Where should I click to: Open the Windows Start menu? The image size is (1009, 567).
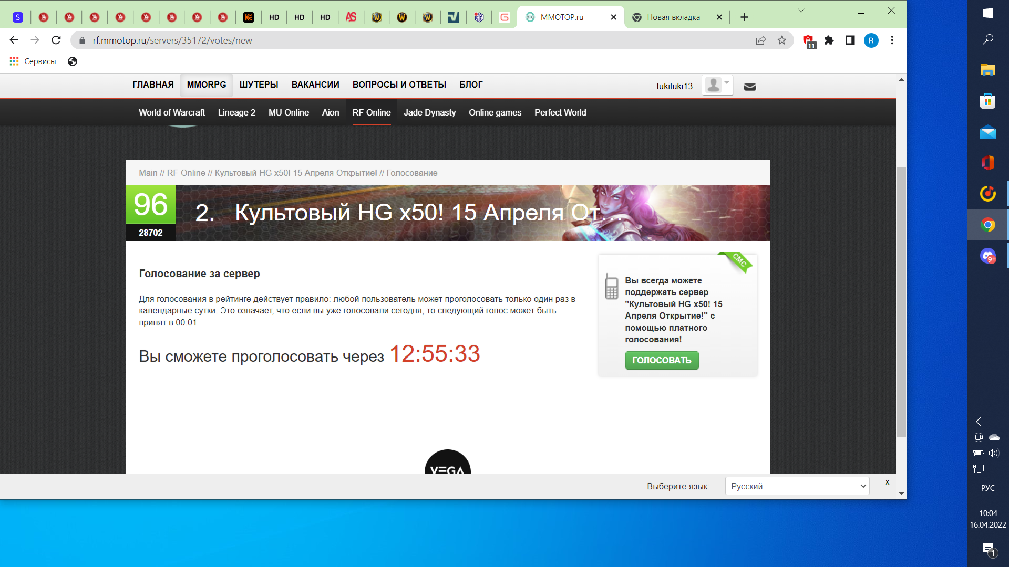(x=988, y=13)
